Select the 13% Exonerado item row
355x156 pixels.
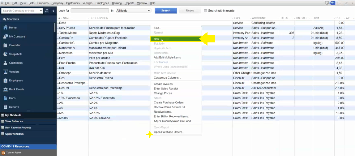click(206, 98)
